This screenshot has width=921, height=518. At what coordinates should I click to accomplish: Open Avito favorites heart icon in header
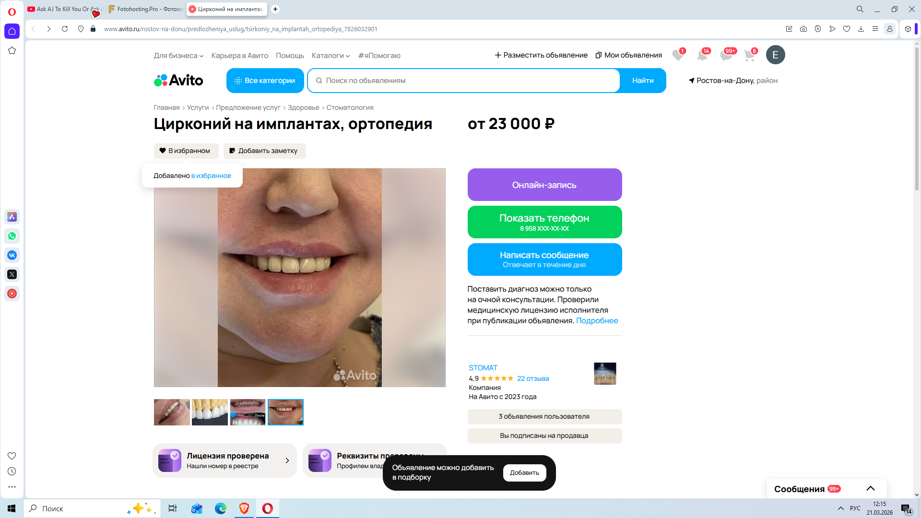pyautogui.click(x=677, y=56)
